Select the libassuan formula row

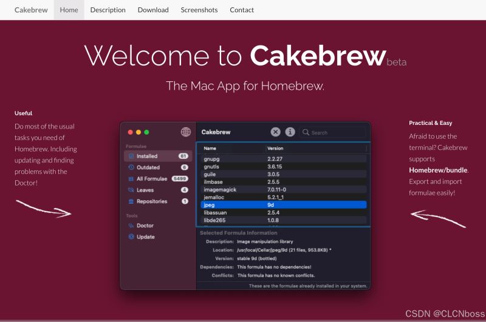pos(284,213)
